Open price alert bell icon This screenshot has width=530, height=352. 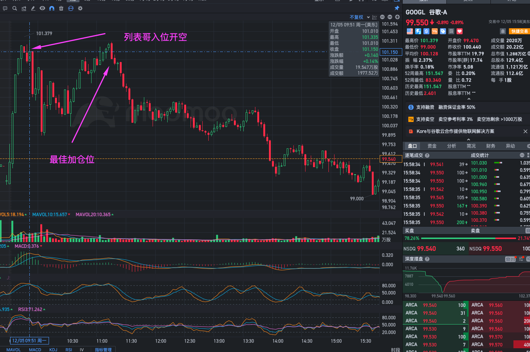pyautogui.click(x=503, y=31)
